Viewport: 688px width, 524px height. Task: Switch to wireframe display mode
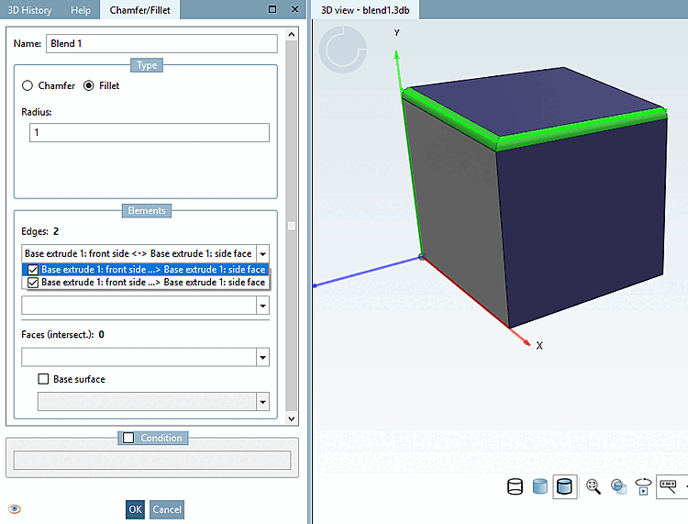[x=515, y=486]
